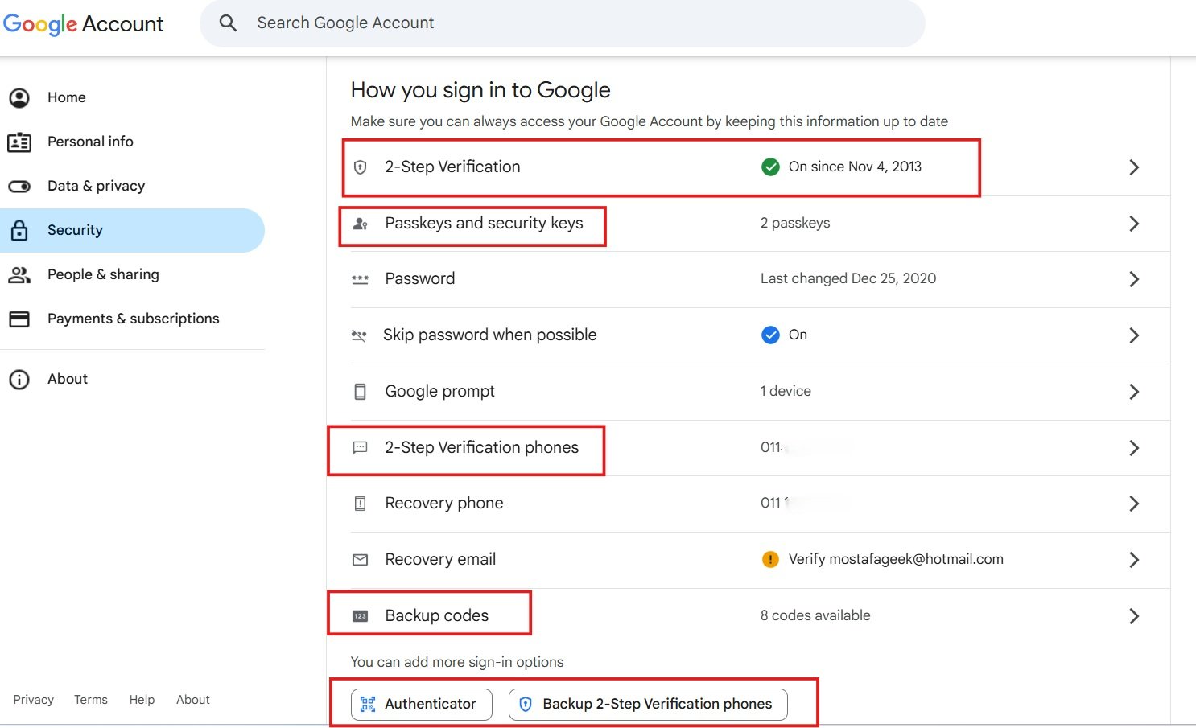Viewport: 1196px width, 728px height.
Task: Click Passkeys and security keys label
Action: (484, 223)
